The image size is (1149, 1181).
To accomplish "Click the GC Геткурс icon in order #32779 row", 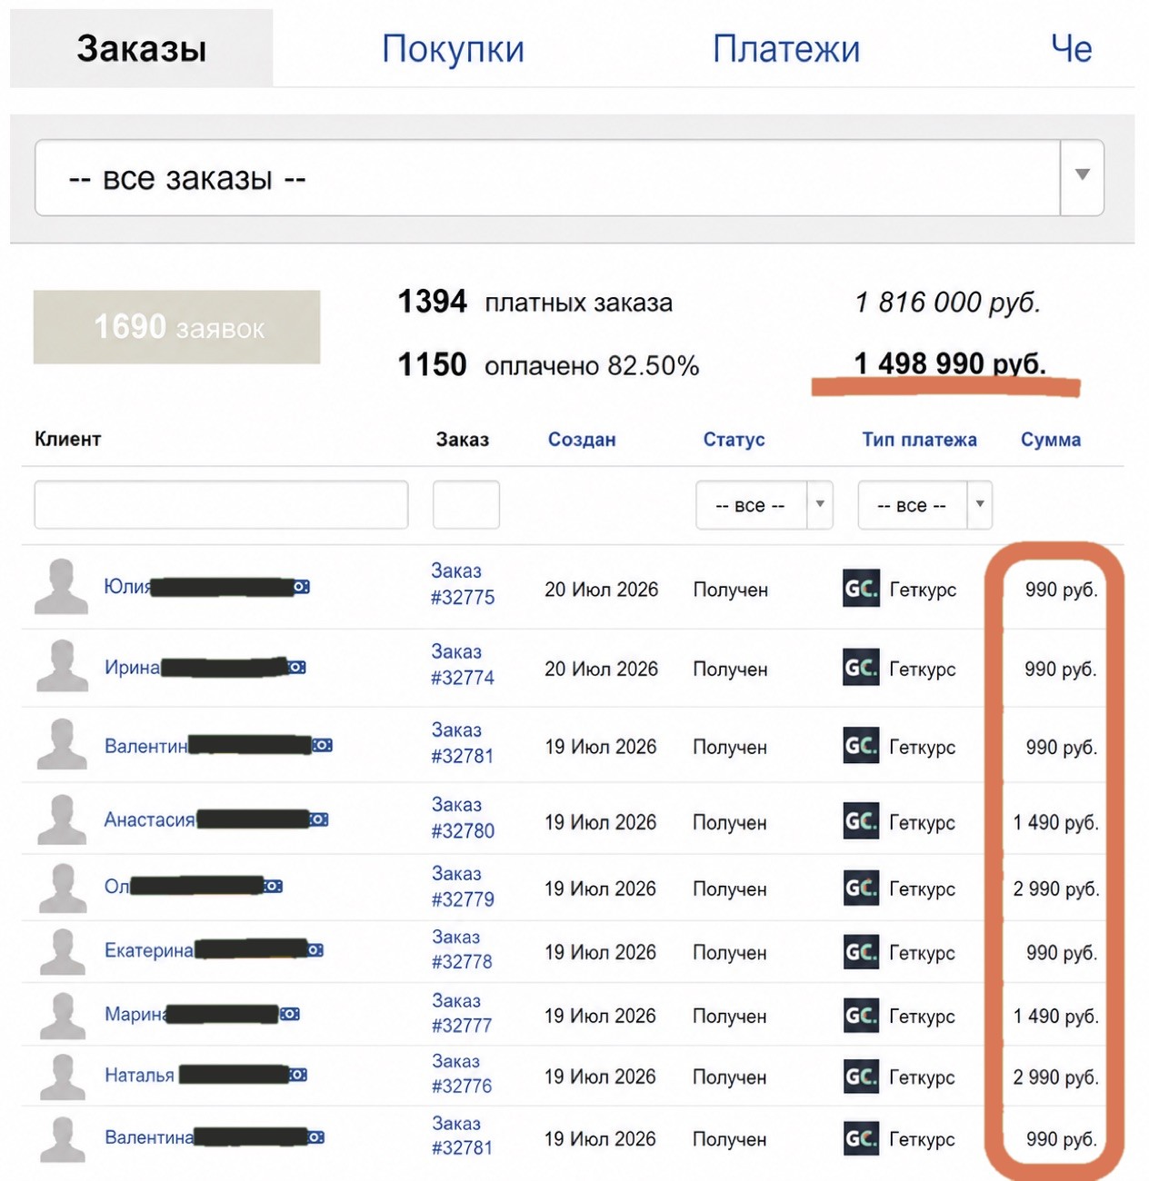I will 861,888.
